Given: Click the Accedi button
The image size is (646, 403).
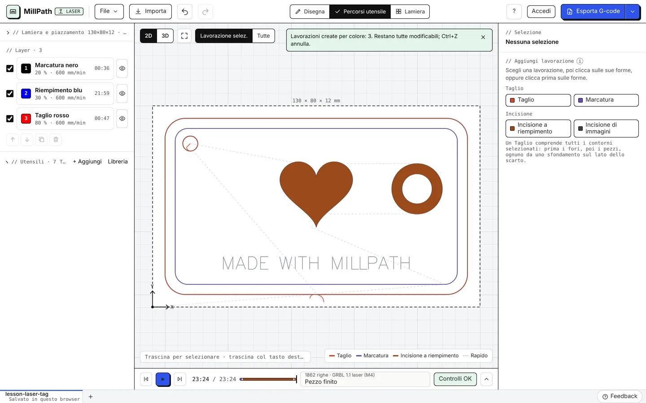Looking at the screenshot, I should pyautogui.click(x=541, y=11).
